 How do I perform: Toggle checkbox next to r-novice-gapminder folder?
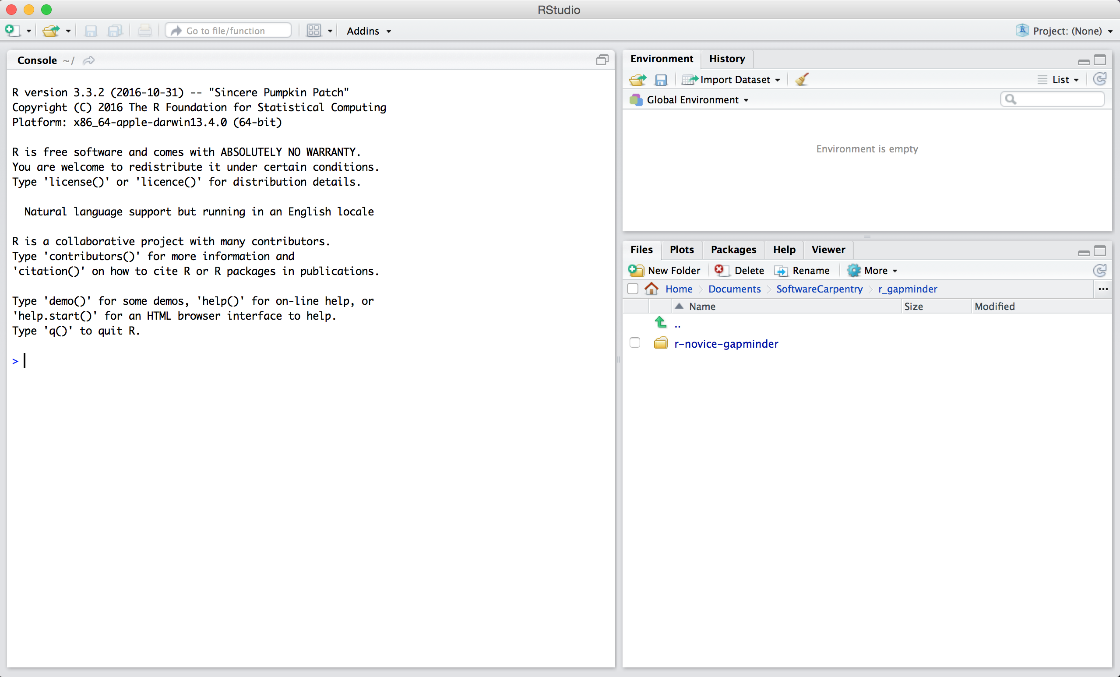coord(634,343)
